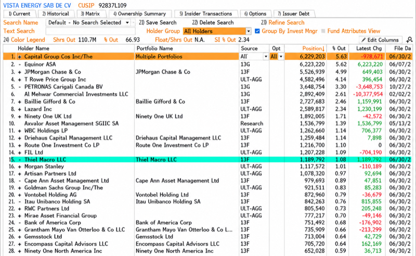Viewport: 416px width, 256px height.
Task: Click the 6,229,203 position value
Action: coord(313,57)
